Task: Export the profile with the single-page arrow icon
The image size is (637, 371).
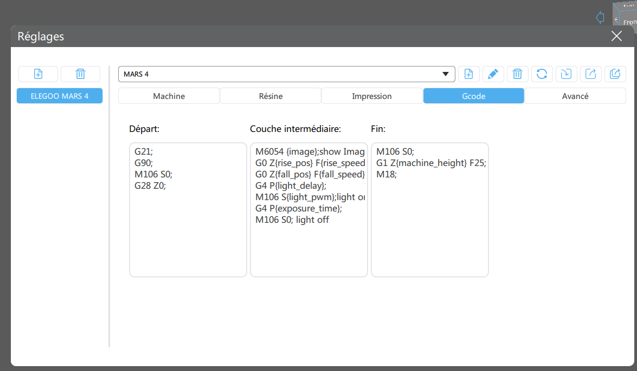Action: [590, 74]
